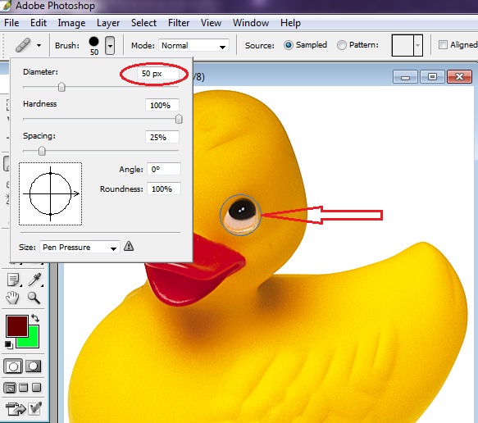Select the Zoom tool magnifier
This screenshot has height=423, width=478.
[x=34, y=298]
